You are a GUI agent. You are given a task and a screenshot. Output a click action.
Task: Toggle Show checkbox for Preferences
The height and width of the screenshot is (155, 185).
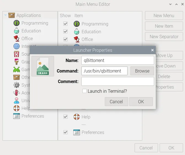(66, 132)
